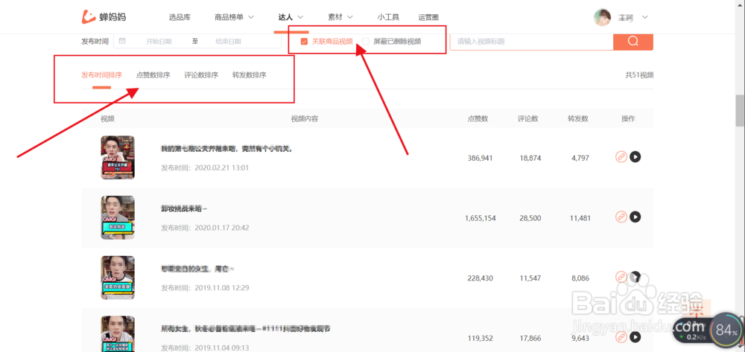Sort by 评论数排序 tab
This screenshot has height=352, width=745.
pos(201,75)
